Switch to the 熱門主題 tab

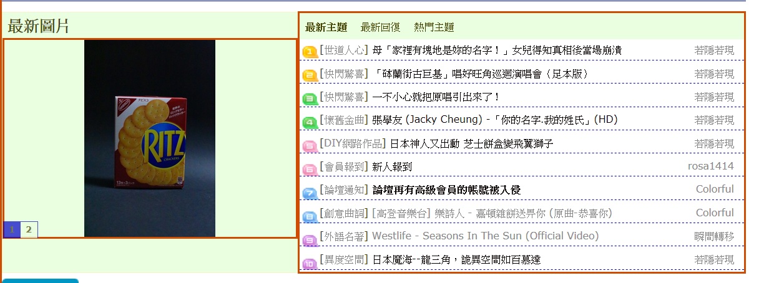(x=434, y=27)
